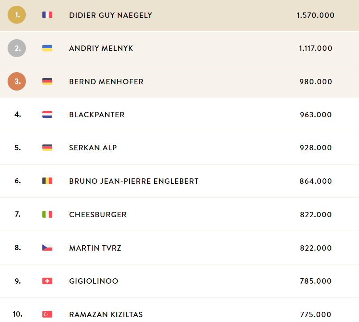
Task: Click the gold first-place rank badge
Action: click(17, 15)
